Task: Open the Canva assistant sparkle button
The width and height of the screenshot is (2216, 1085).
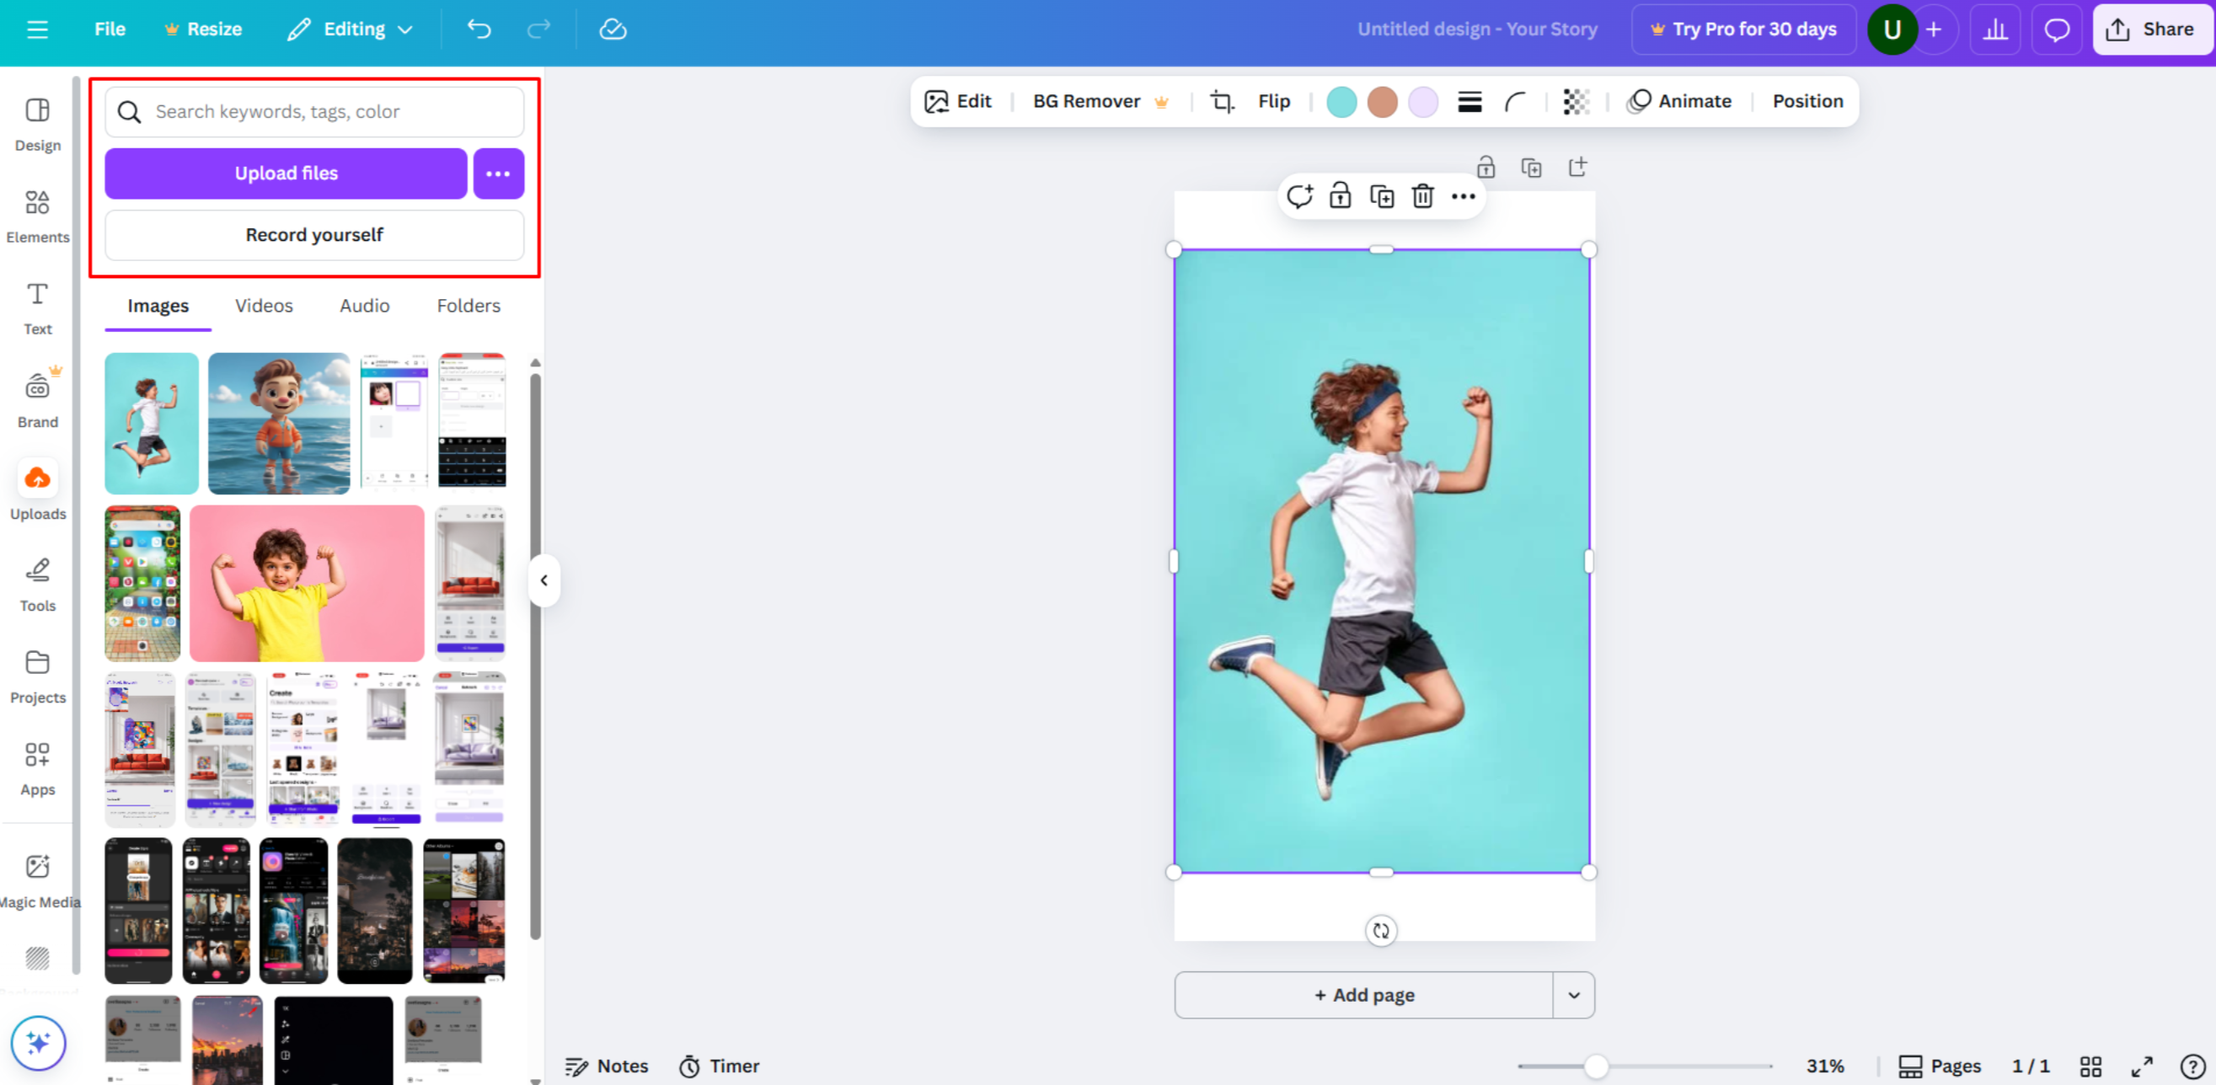Action: point(38,1043)
